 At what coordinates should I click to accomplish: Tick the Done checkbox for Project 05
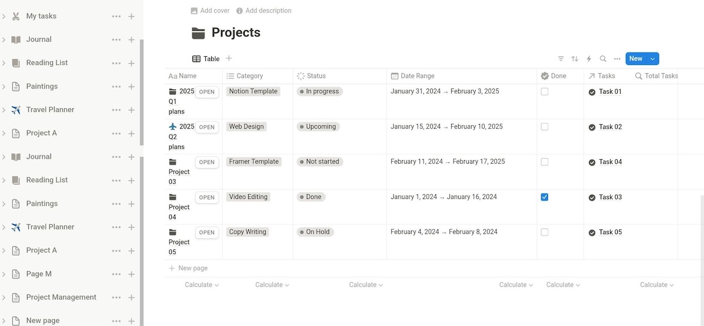544,232
